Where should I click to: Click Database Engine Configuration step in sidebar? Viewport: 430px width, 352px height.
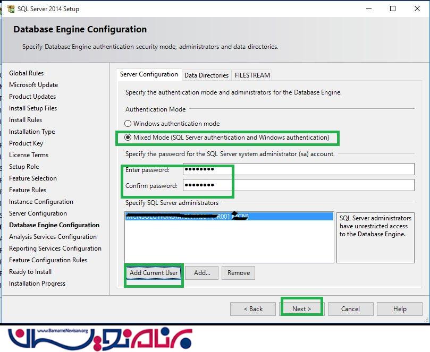(x=54, y=225)
